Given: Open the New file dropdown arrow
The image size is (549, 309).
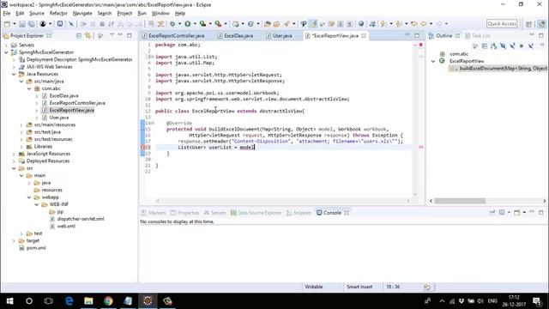Looking at the screenshot, I should 15,24.
